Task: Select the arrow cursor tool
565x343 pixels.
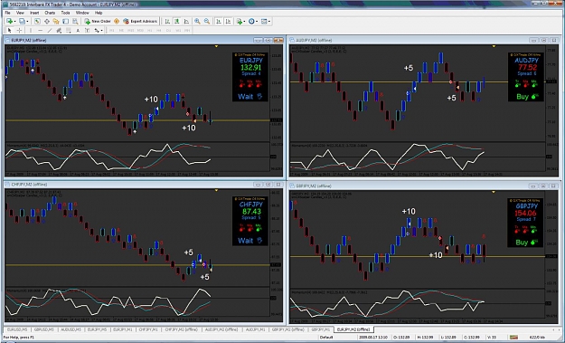Action: pos(10,30)
